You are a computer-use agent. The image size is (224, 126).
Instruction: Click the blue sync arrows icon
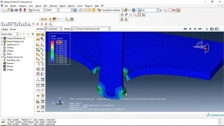pos(75,10)
